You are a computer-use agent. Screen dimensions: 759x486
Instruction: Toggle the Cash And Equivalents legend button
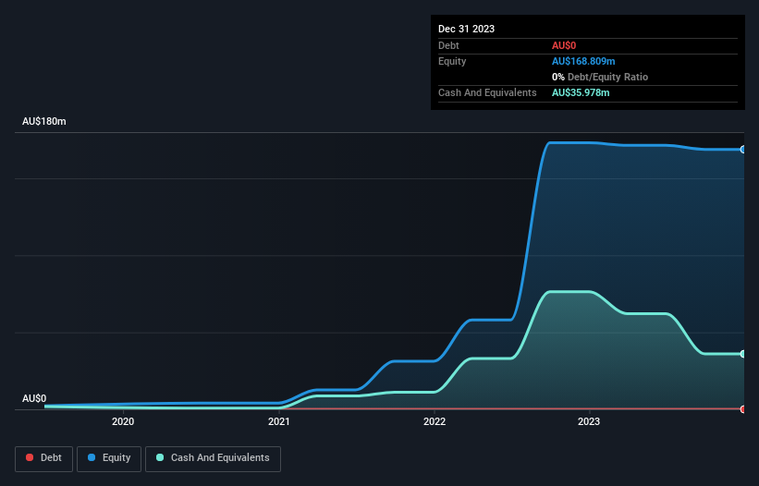[x=213, y=458]
